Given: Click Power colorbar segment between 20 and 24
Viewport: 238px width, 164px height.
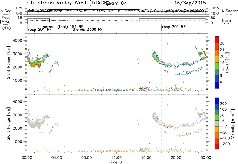Looking at the screenshot, I should click(217, 53).
